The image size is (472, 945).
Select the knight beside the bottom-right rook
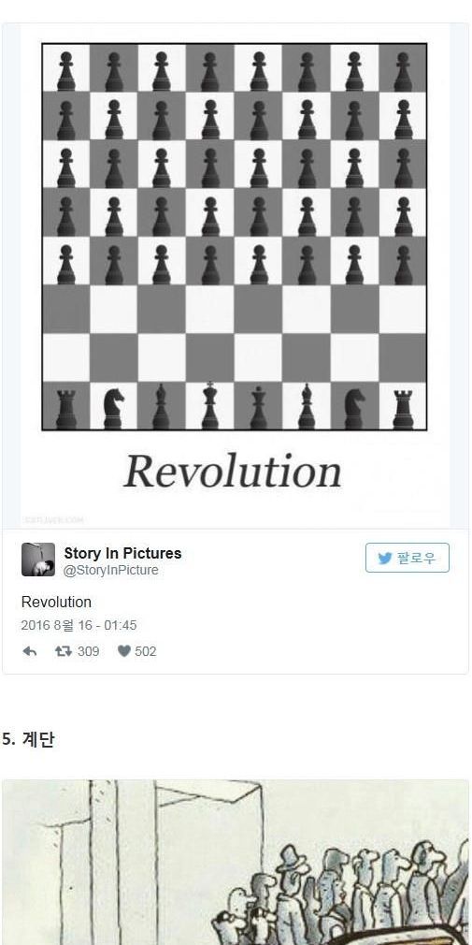(354, 408)
